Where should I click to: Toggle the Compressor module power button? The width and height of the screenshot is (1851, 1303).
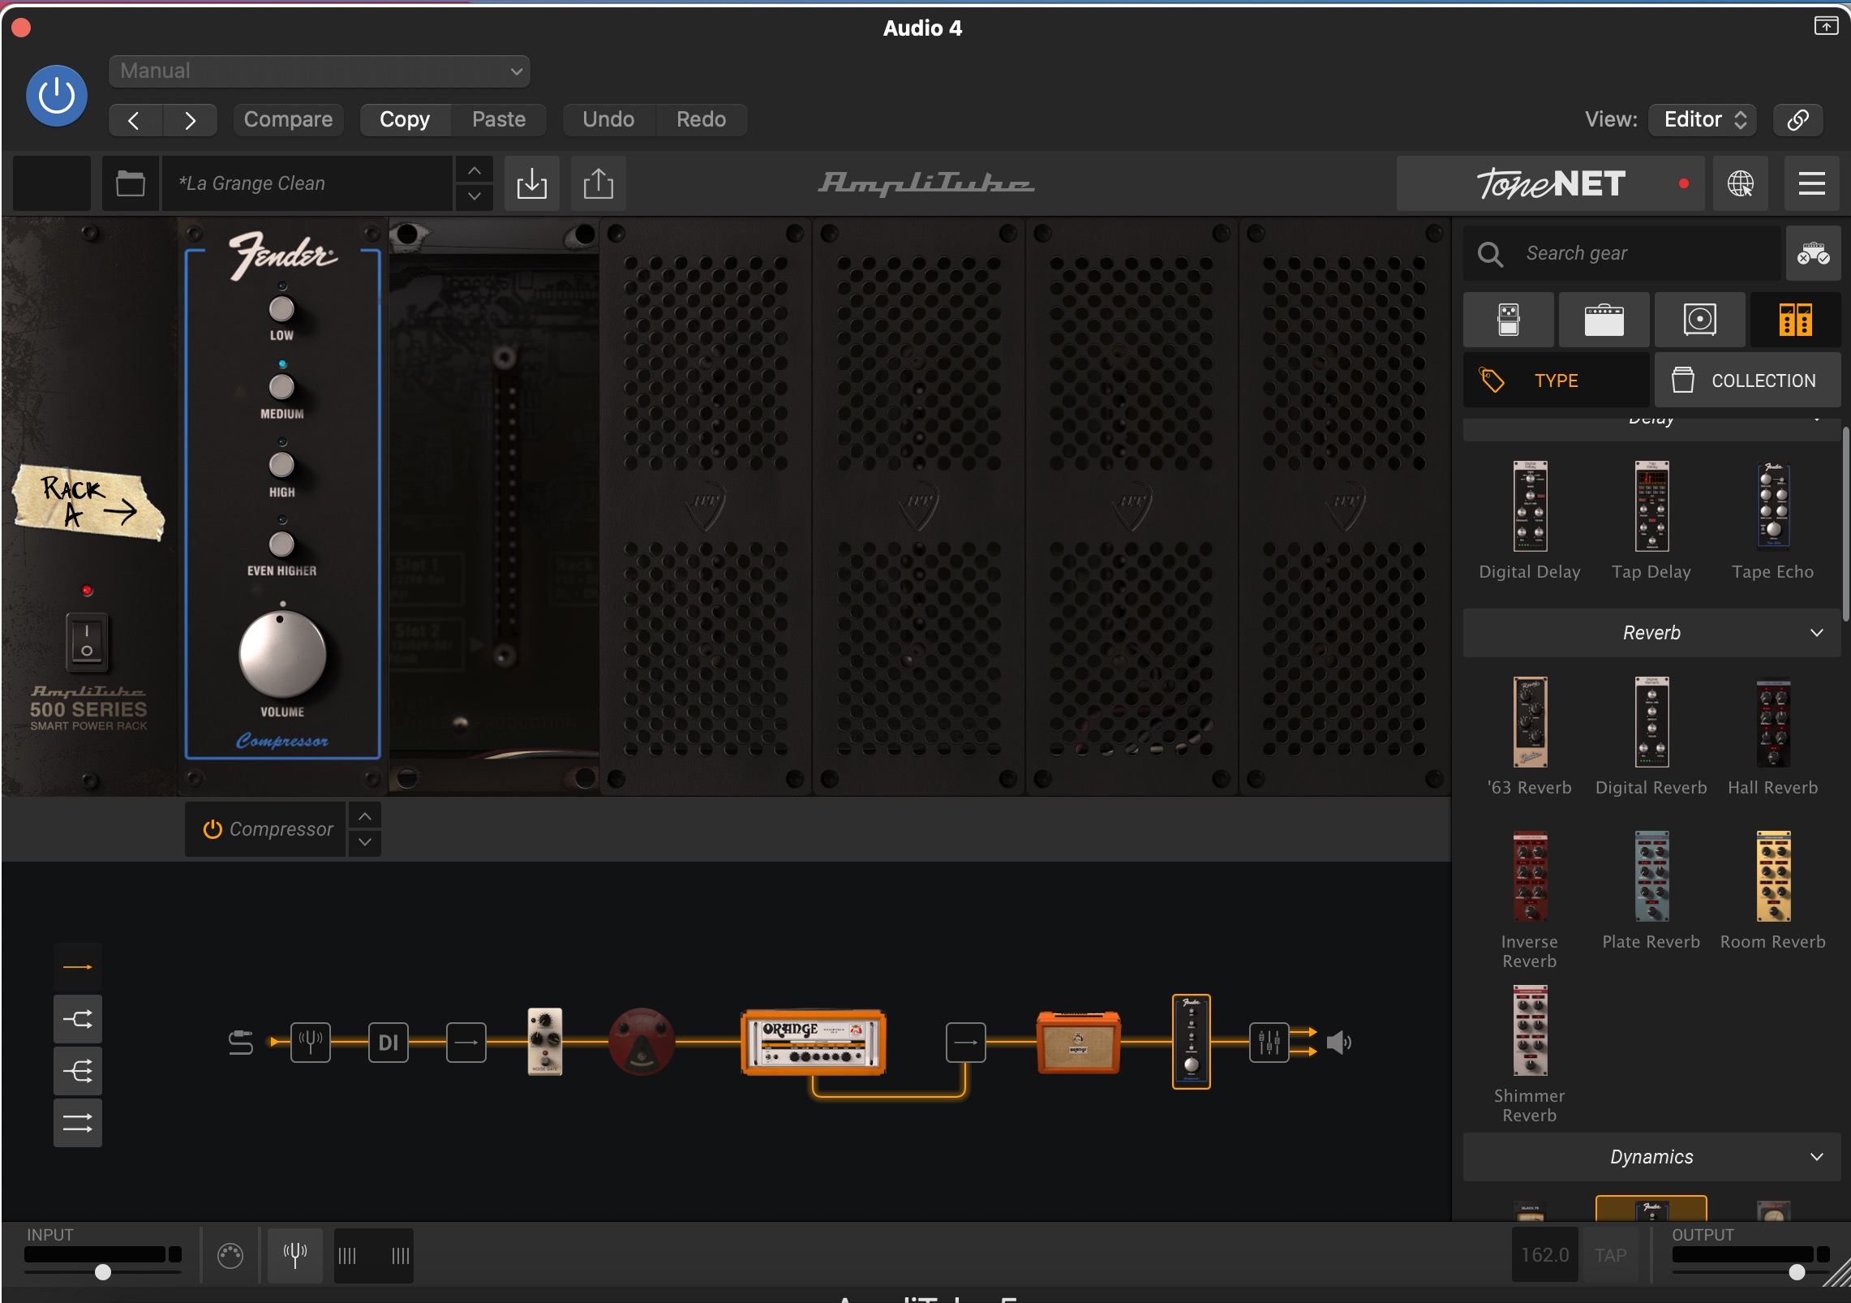[213, 829]
